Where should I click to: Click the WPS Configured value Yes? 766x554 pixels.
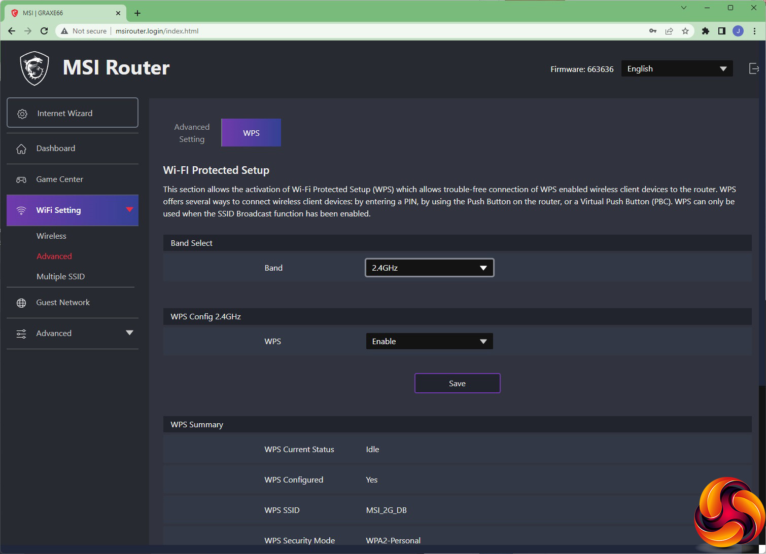[x=372, y=479]
